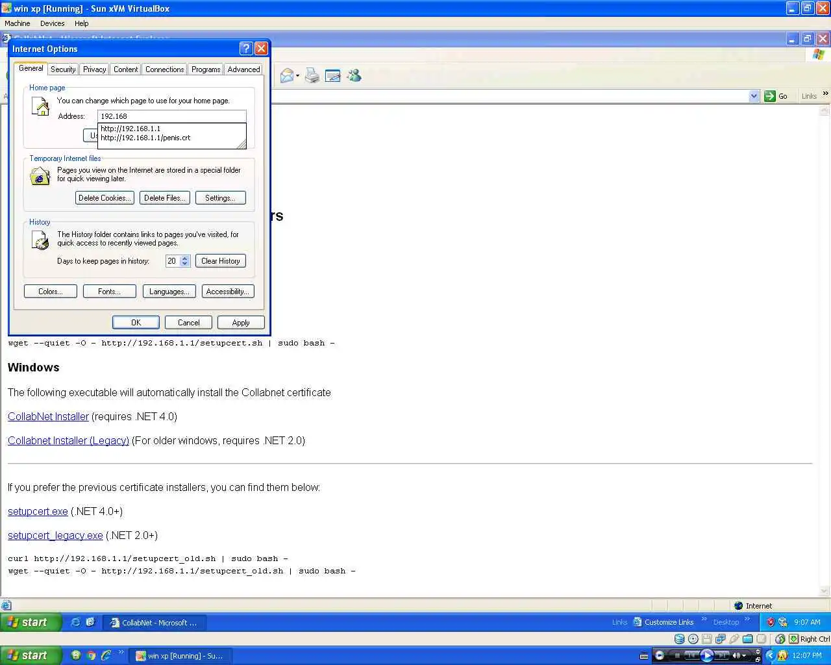
Task: Open Temporary Internet files Settings button
Action: (220, 198)
